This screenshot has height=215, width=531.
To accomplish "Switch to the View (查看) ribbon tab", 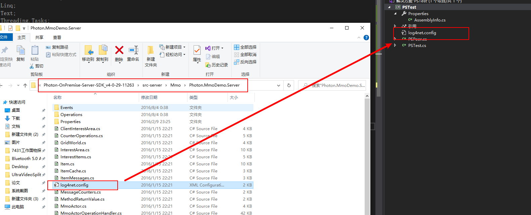I will click(57, 37).
